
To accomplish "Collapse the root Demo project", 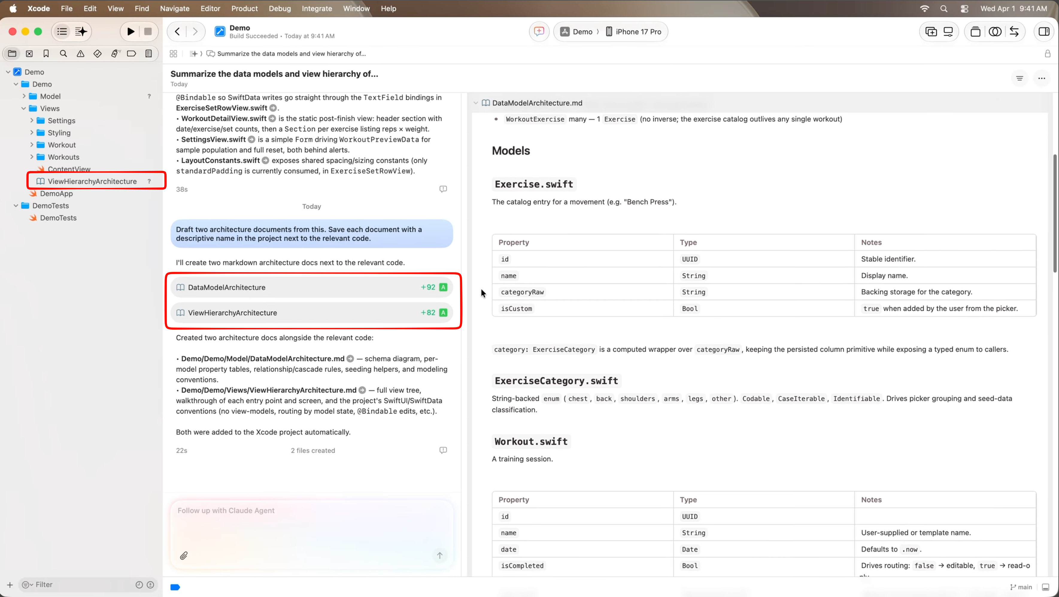I will pyautogui.click(x=8, y=72).
